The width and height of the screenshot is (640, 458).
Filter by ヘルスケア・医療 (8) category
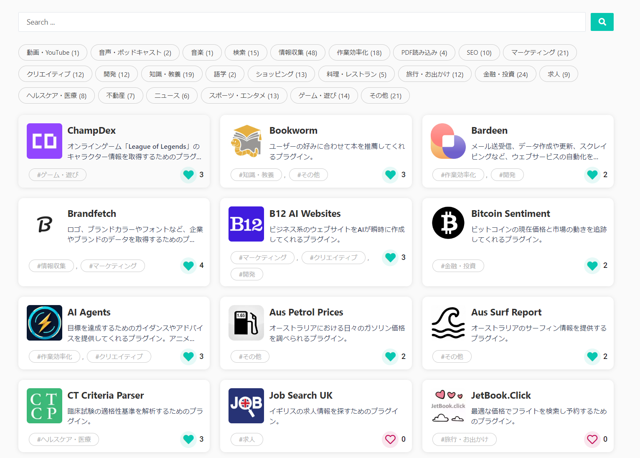coord(56,96)
